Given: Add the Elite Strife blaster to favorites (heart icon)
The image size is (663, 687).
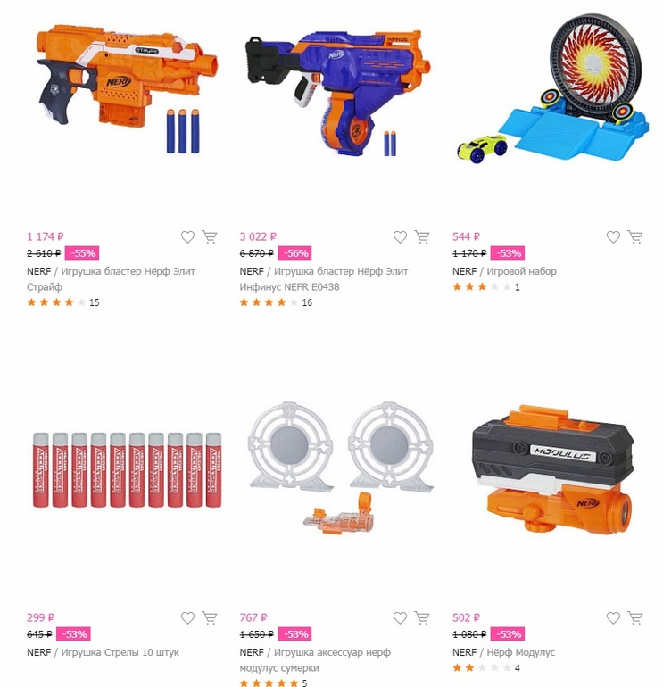Looking at the screenshot, I should tap(187, 237).
